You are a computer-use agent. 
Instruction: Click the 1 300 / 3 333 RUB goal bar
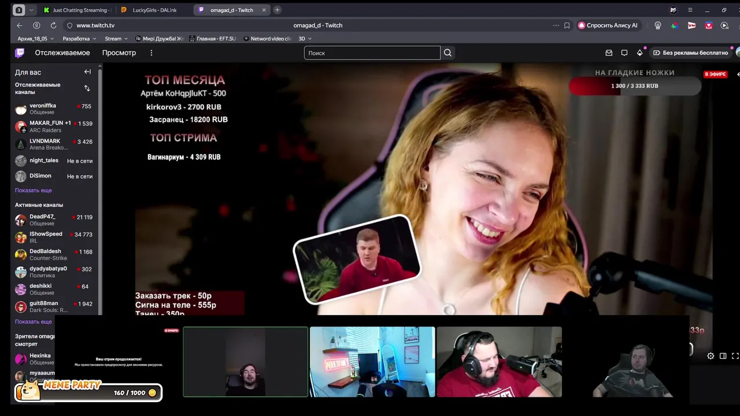(x=635, y=86)
